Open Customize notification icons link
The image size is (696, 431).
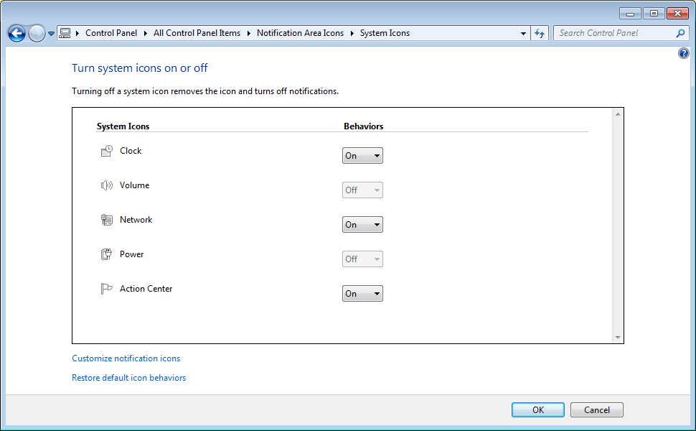click(x=126, y=358)
